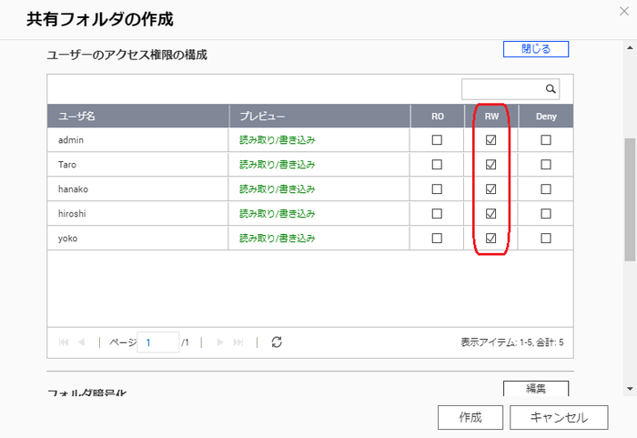Go to first page icon
The width and height of the screenshot is (637, 438).
pos(64,342)
